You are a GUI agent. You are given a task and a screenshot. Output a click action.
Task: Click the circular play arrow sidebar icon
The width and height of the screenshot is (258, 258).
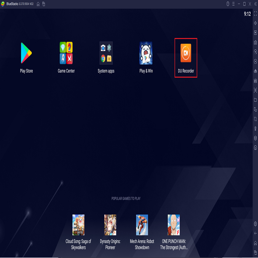pyautogui.click(x=255, y=52)
